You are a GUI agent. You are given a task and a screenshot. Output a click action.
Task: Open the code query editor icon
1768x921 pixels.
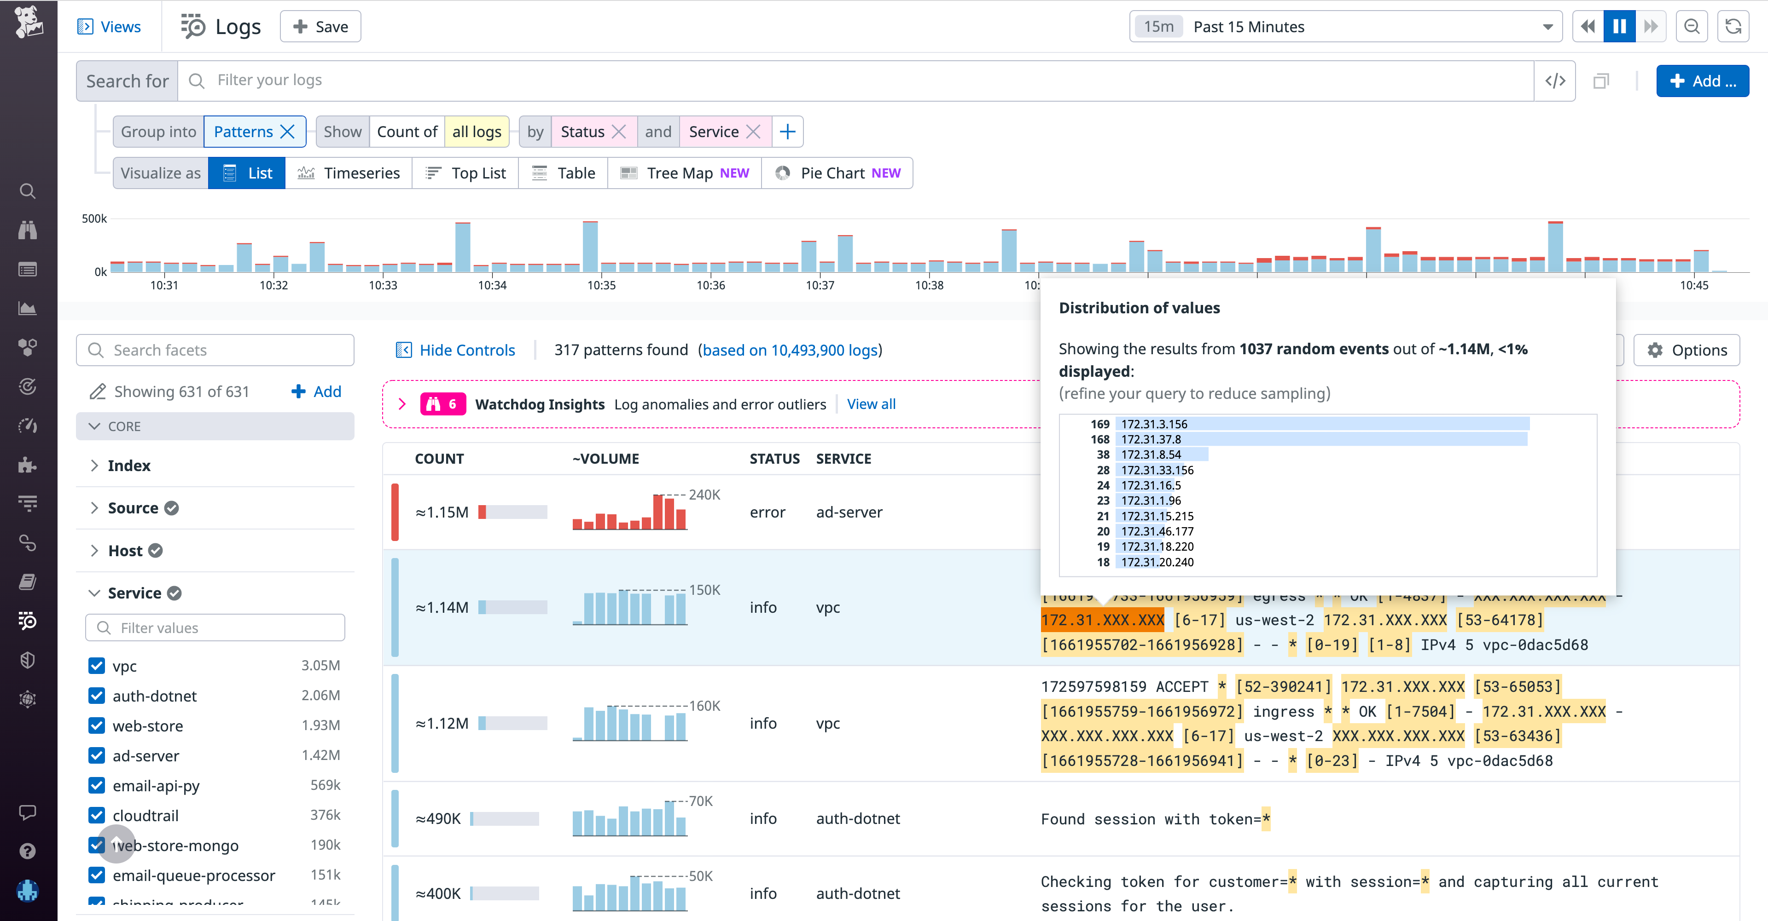coord(1554,81)
